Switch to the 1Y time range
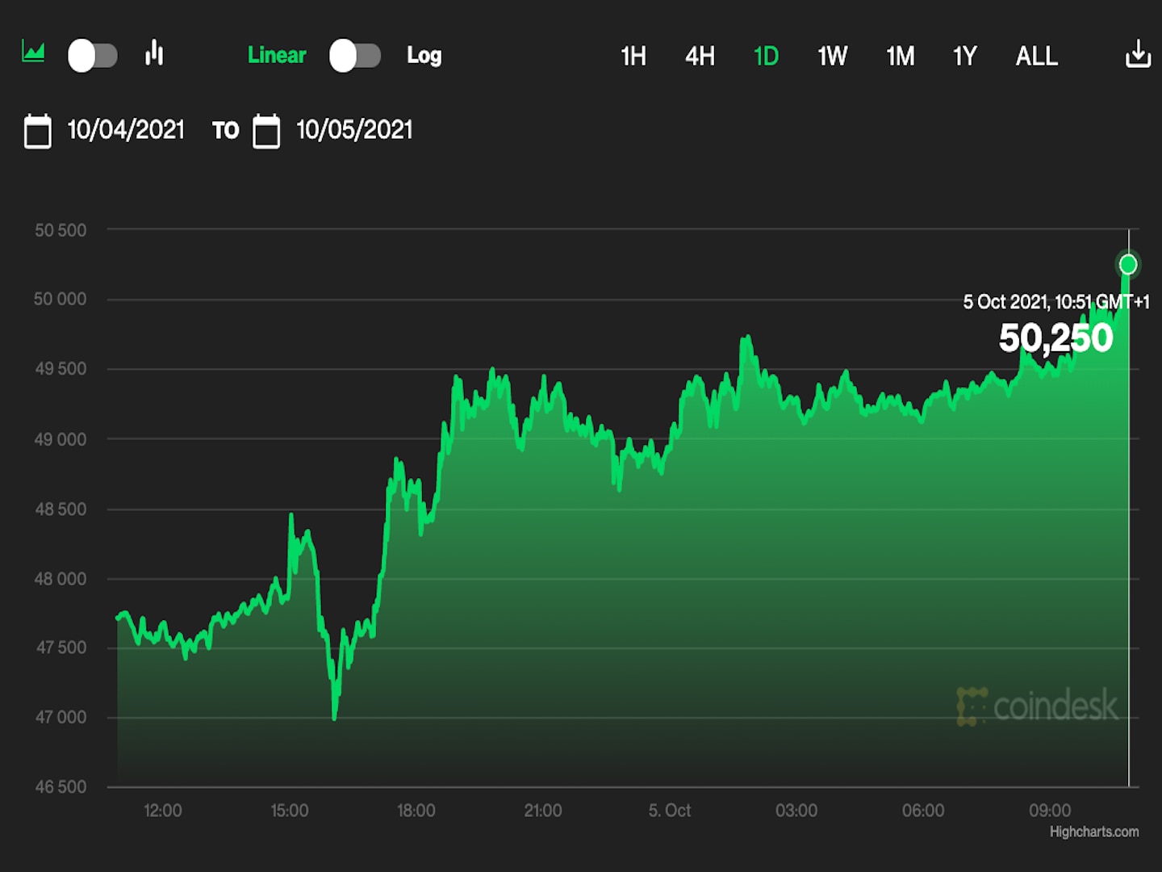1162x872 pixels. [964, 56]
